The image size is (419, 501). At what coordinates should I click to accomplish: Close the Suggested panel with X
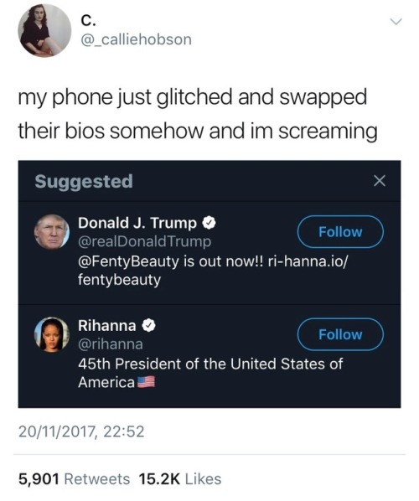[x=380, y=181]
